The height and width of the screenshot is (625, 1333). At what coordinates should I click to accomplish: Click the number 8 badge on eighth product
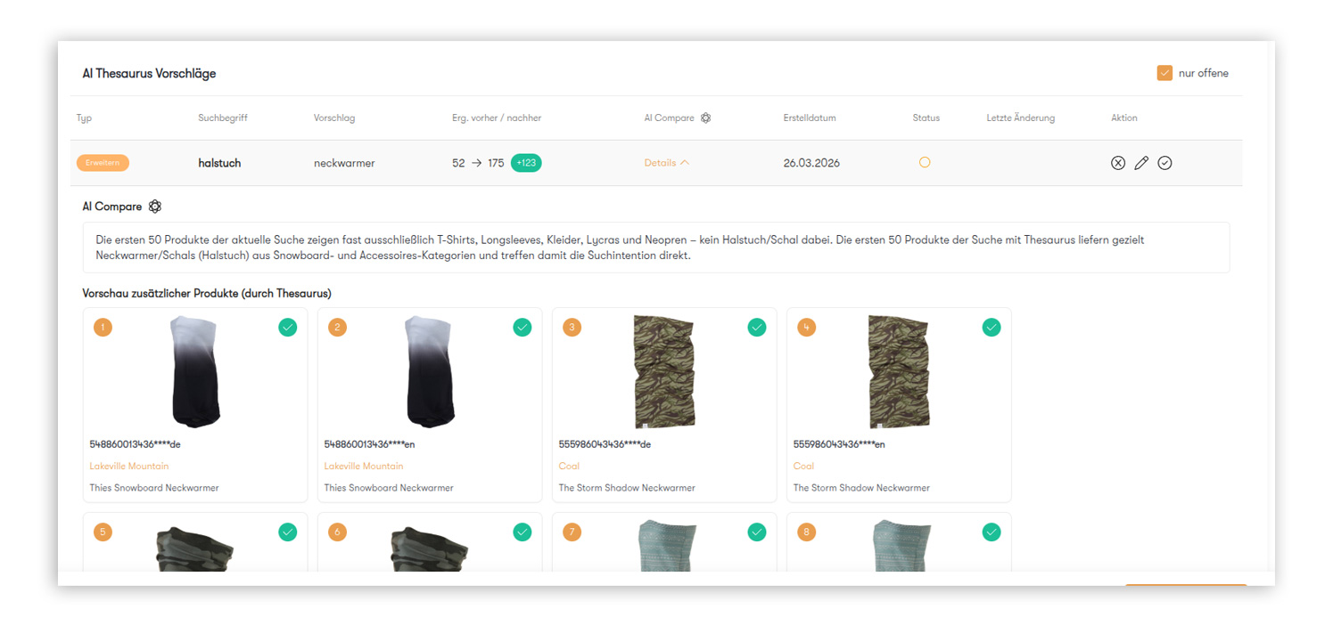click(807, 532)
